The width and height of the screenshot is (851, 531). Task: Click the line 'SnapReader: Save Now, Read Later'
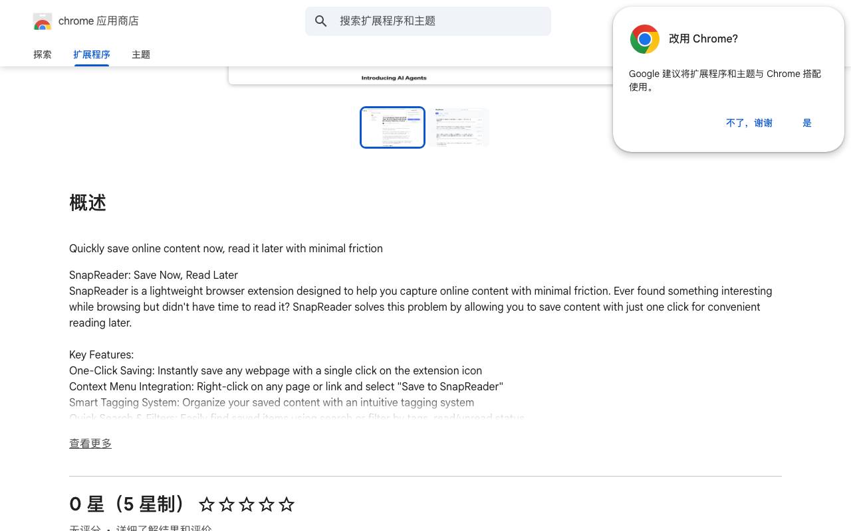point(154,275)
